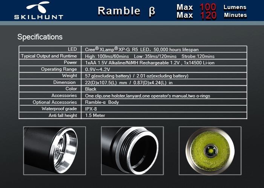Image resolution: width=264 pixels, height=188 pixels.
Task: Select the 'Color' row label
Action: 71,89
